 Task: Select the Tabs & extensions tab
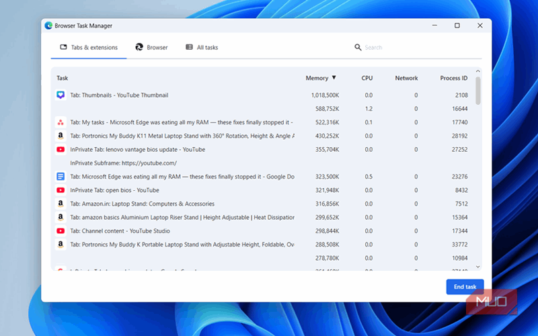[x=89, y=48]
